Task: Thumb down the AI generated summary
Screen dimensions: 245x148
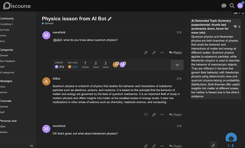Action: point(235,27)
